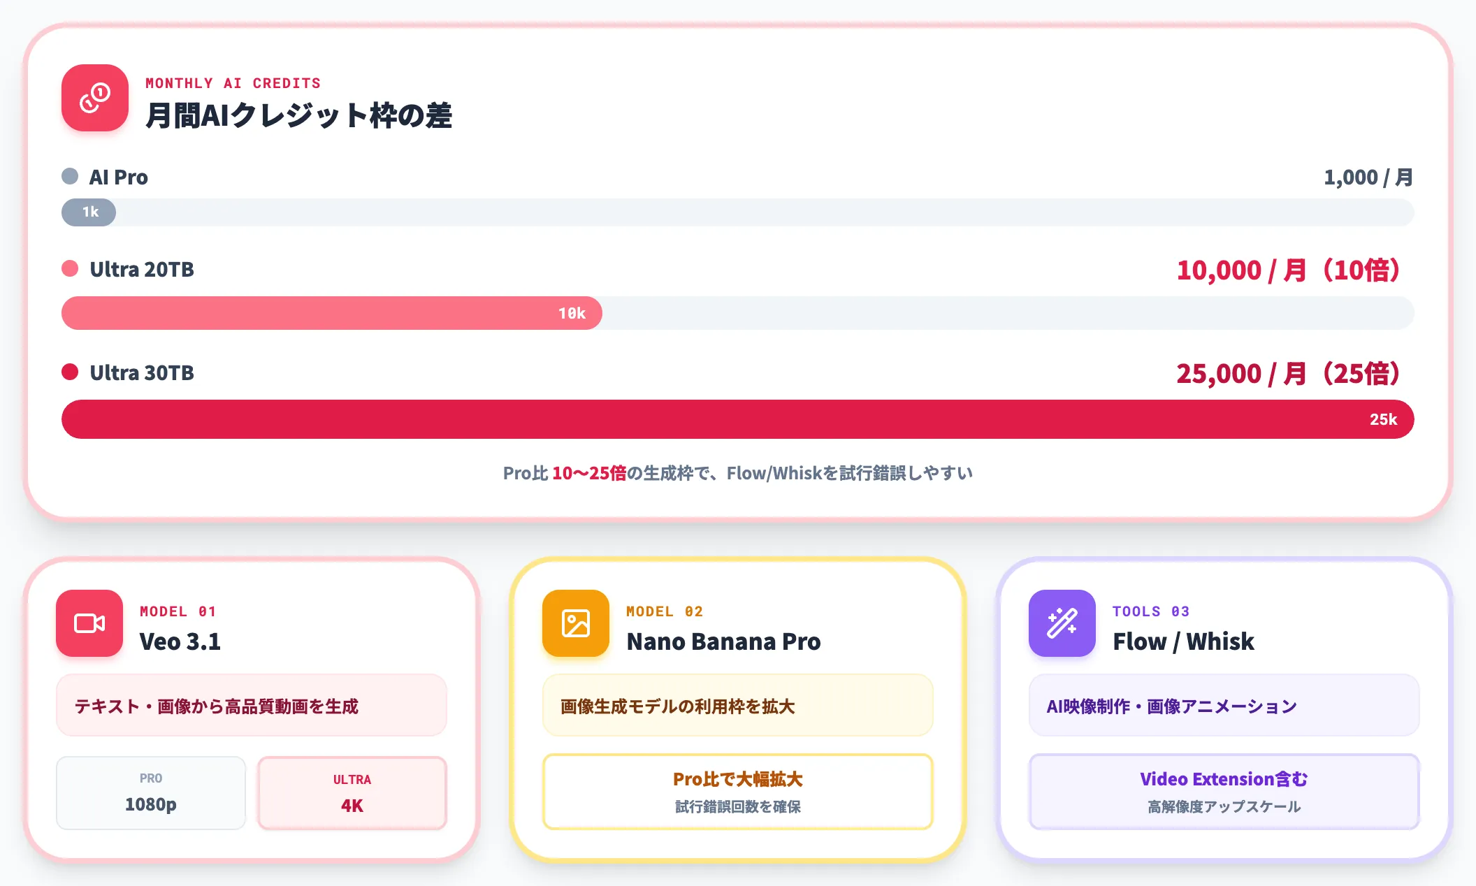Viewport: 1476px width, 886px height.
Task: Click the "試行錯誤回数を確保" subtext
Action: (x=738, y=807)
